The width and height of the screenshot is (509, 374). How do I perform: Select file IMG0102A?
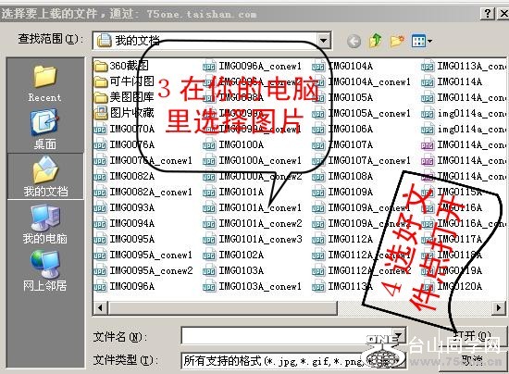coord(233,255)
